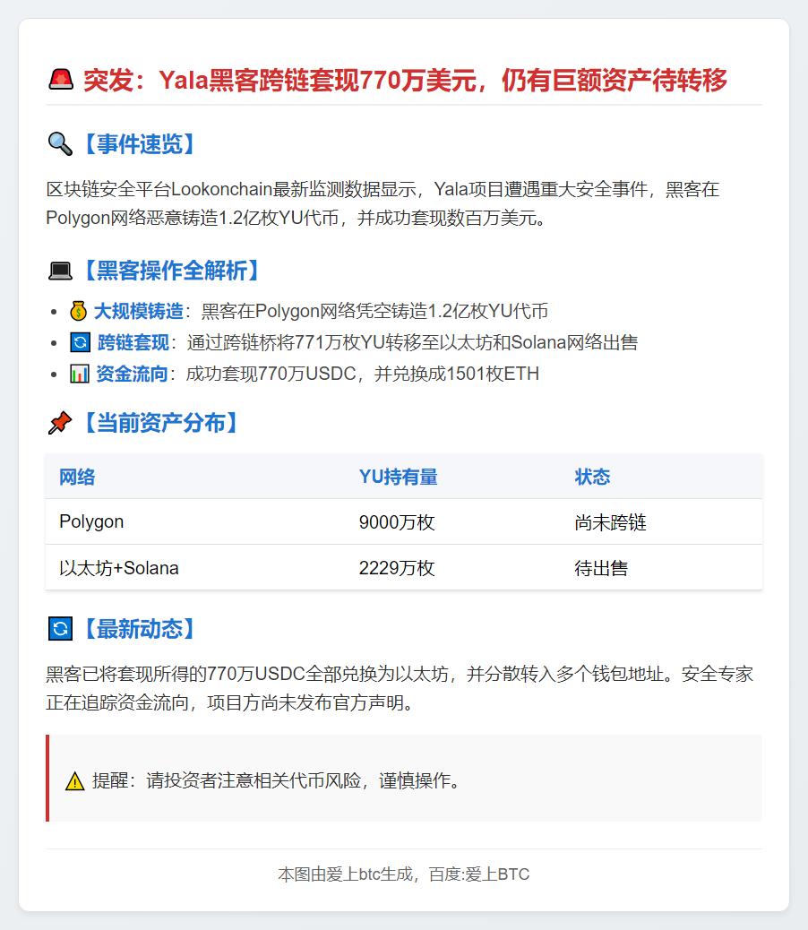Click the refresh icon beside 最新动态 heading
This screenshot has height=930, width=808.
(x=60, y=629)
